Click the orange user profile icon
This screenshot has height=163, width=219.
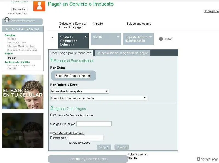click(39, 6)
